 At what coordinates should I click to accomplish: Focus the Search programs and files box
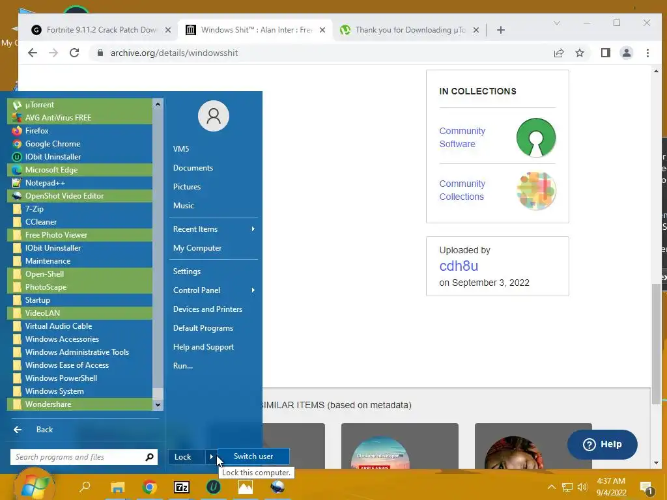point(84,457)
